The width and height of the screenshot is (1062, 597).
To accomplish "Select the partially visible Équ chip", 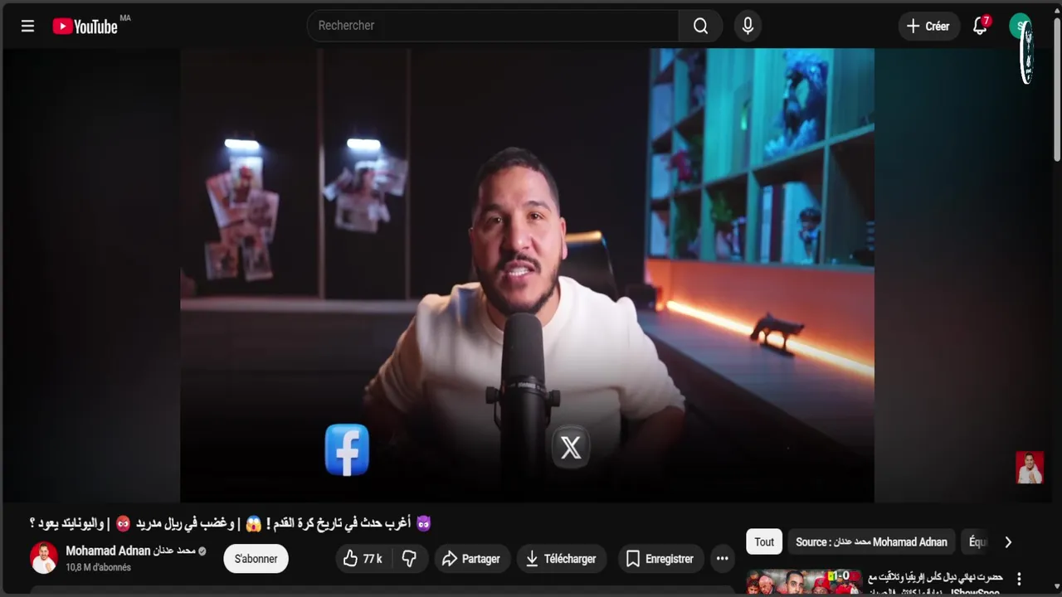I will coord(977,542).
